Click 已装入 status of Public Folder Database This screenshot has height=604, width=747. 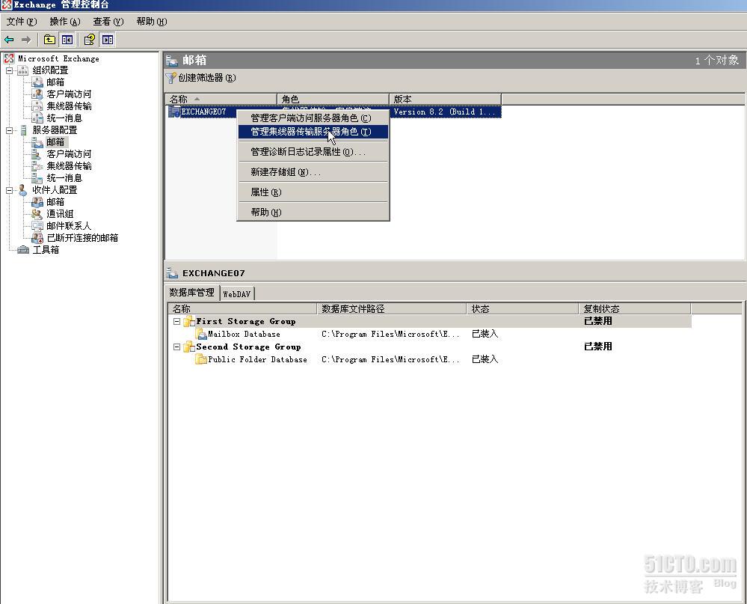(485, 359)
